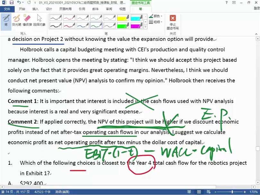Open the 颜色 color dropdown
Image resolution: width=260 pixels, height=195 pixels.
point(156,16)
